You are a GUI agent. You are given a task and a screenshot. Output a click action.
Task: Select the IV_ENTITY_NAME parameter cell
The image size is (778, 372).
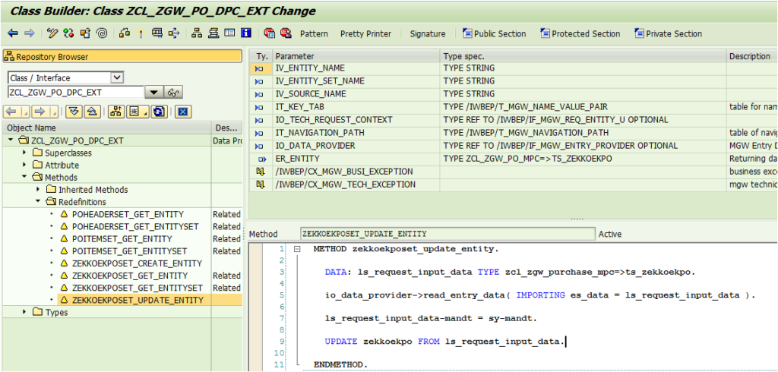[356, 68]
